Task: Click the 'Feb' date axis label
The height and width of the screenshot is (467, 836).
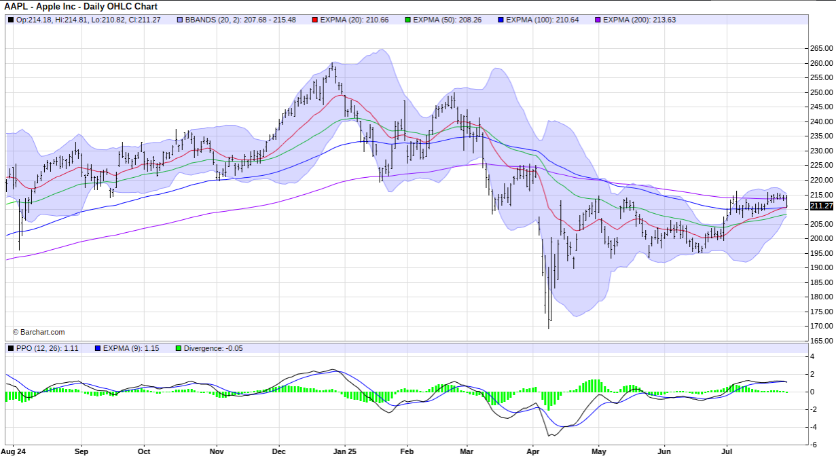Action: (x=407, y=451)
